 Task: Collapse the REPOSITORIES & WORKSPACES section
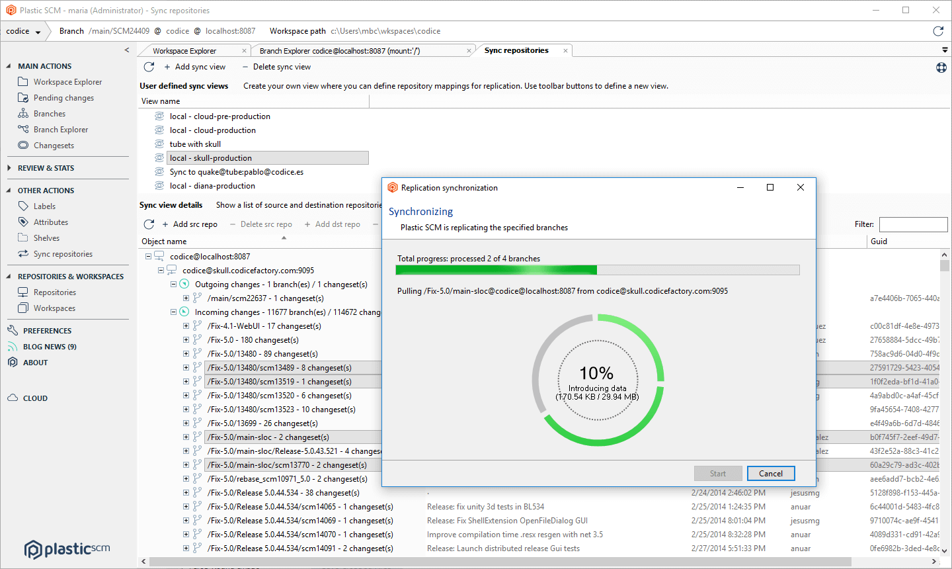(x=9, y=277)
